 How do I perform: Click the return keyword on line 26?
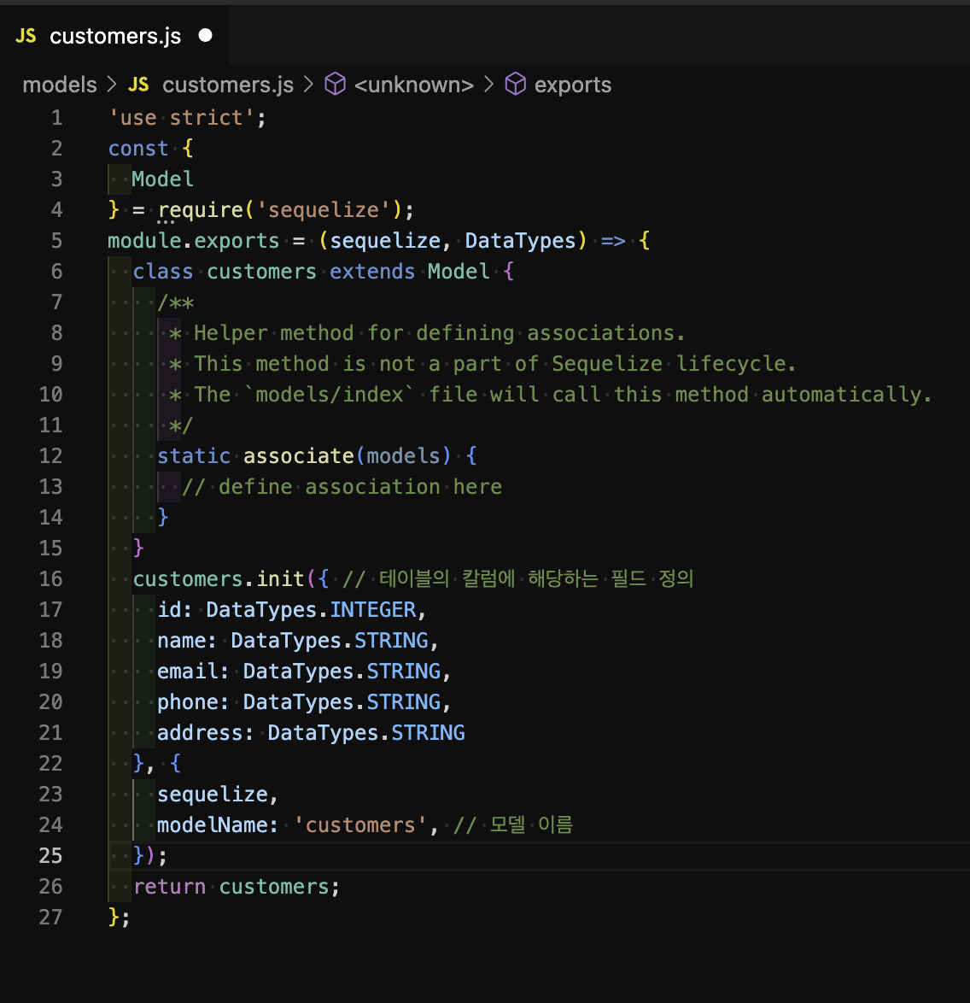coord(169,887)
